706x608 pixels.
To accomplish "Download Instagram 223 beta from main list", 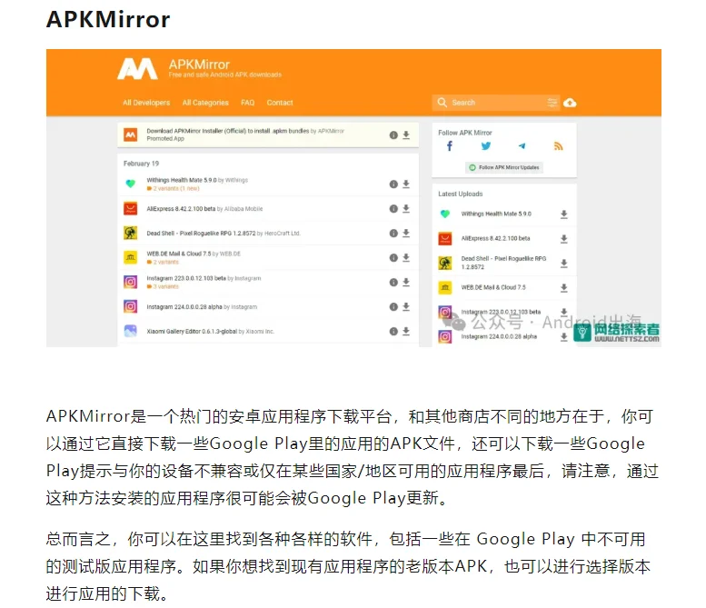I will (x=406, y=283).
